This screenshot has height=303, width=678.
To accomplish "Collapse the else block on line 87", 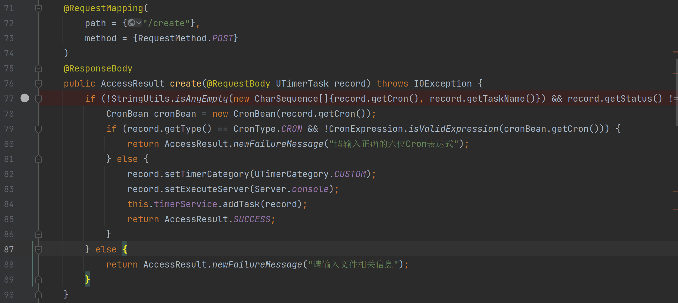I will [x=39, y=249].
